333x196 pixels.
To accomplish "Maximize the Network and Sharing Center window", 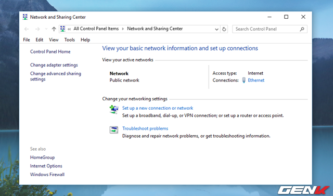I will 286,17.
